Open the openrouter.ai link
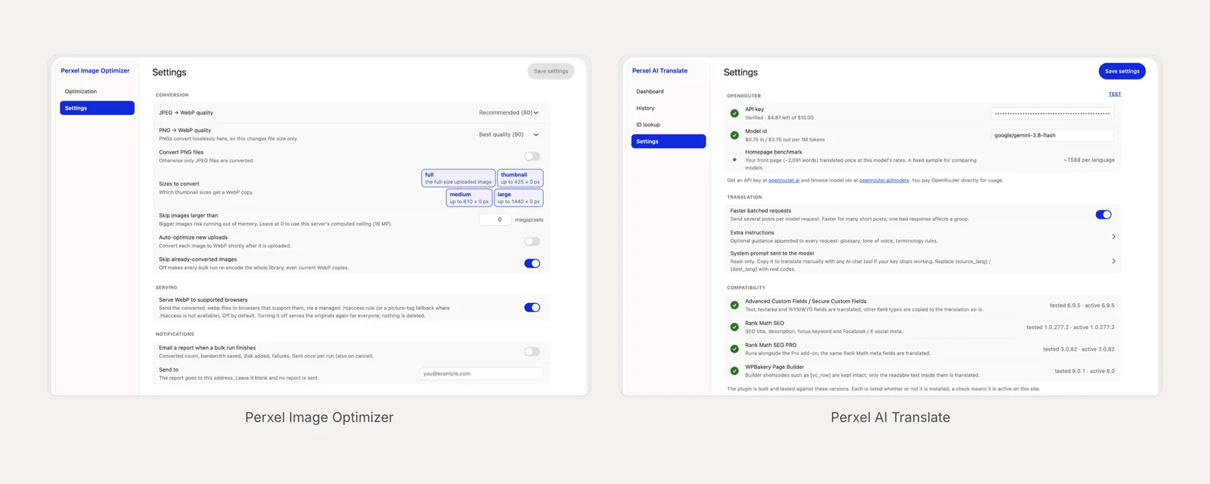1210x484 pixels. (783, 180)
